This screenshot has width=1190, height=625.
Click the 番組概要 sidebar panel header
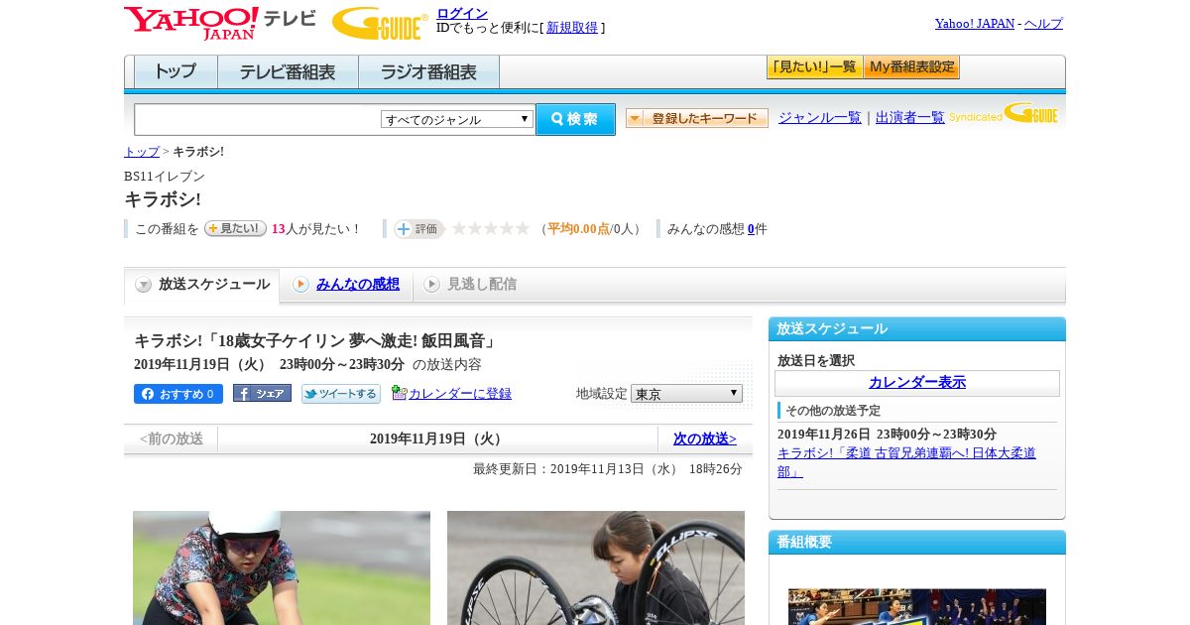pyautogui.click(x=917, y=543)
